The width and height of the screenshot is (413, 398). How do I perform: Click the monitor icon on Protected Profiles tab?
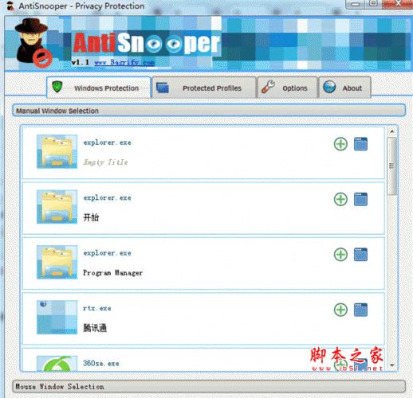tap(163, 88)
